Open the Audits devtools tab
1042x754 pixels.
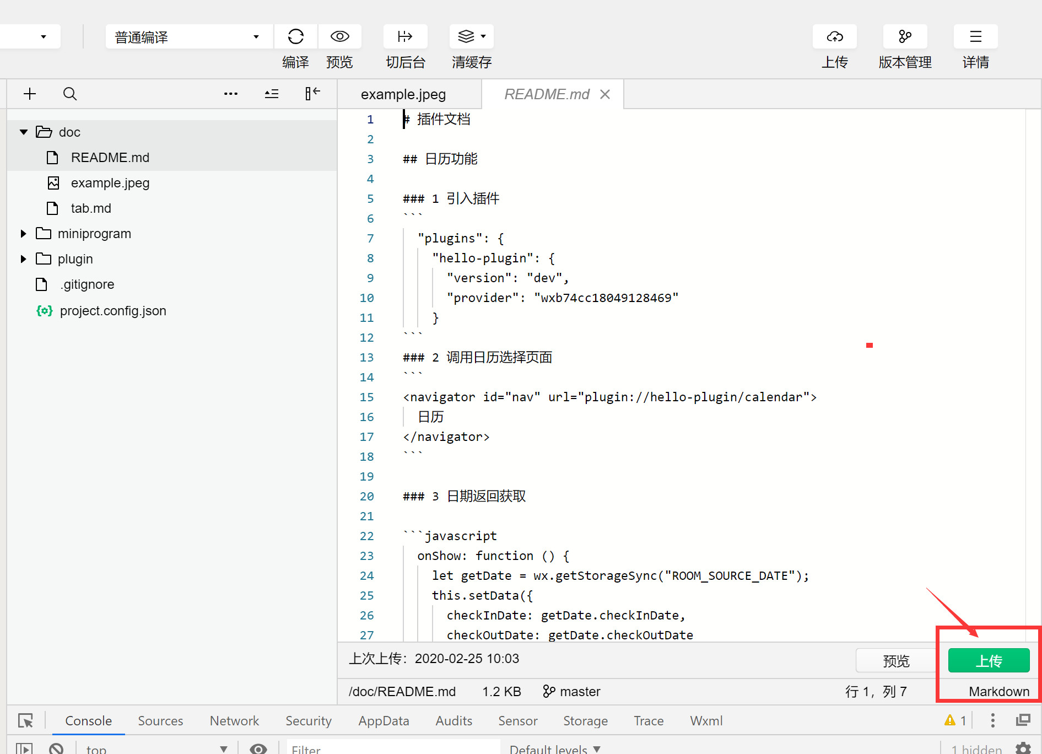click(453, 720)
